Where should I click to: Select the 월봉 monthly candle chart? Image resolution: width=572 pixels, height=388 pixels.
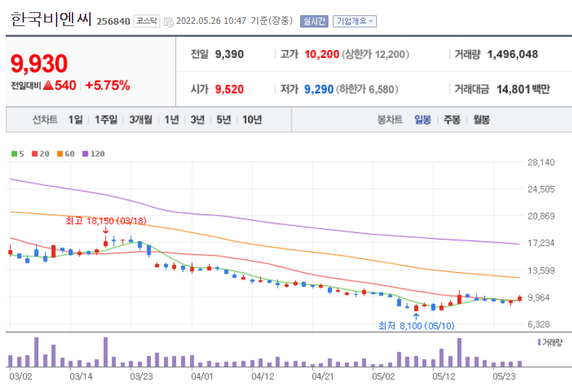(x=481, y=119)
